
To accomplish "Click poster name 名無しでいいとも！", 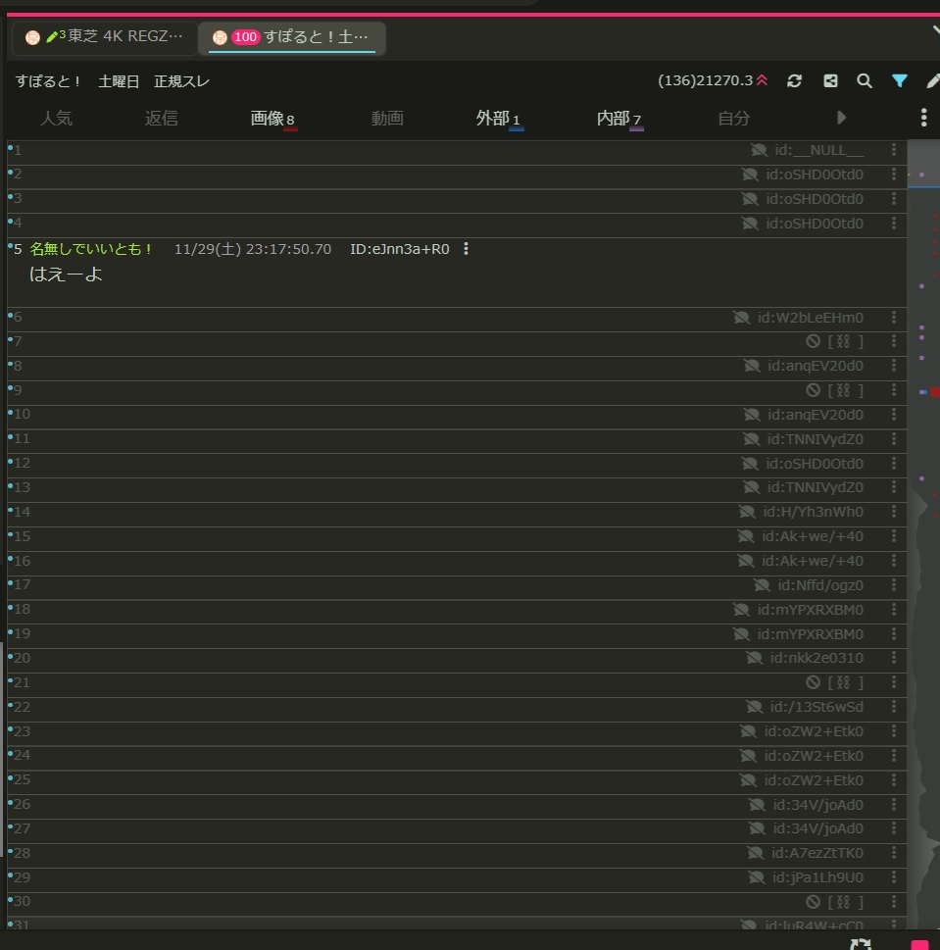I will pos(91,249).
